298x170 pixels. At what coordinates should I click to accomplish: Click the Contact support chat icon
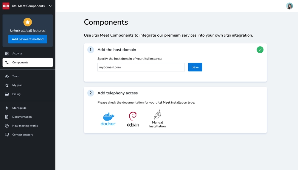pyautogui.click(x=7, y=135)
